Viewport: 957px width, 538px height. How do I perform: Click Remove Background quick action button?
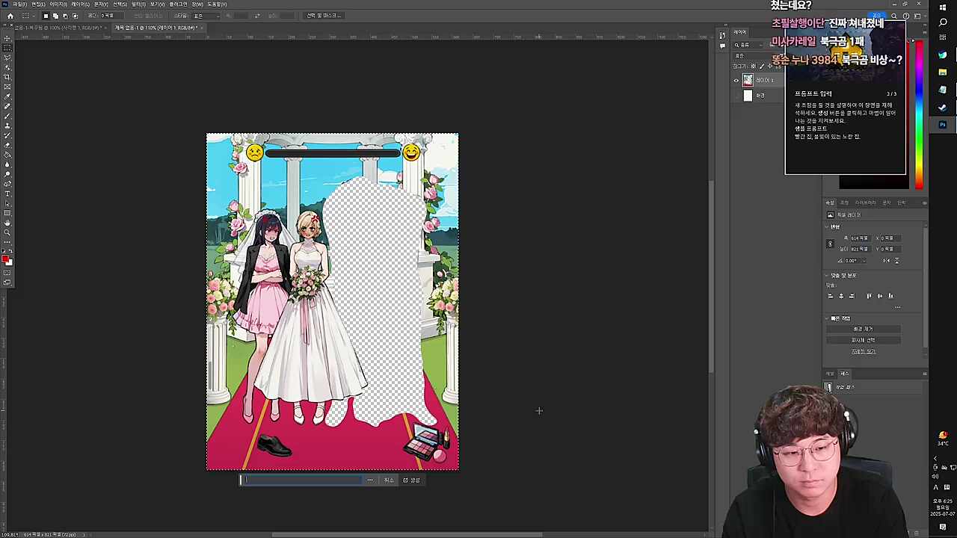coord(863,329)
